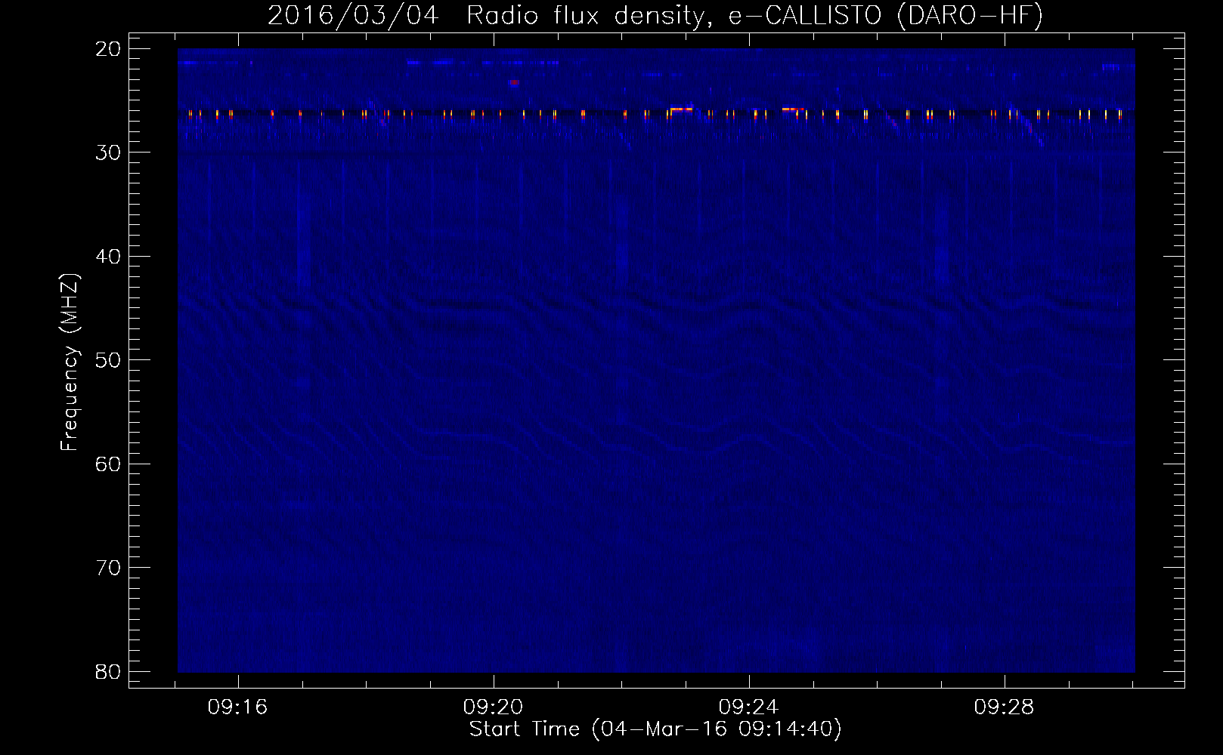Click the 40 frequency tick label

[x=109, y=257]
